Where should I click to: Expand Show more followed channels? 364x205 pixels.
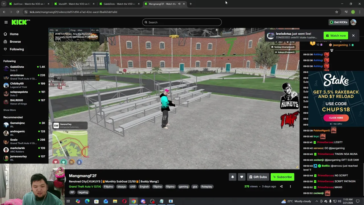(x=10, y=110)
